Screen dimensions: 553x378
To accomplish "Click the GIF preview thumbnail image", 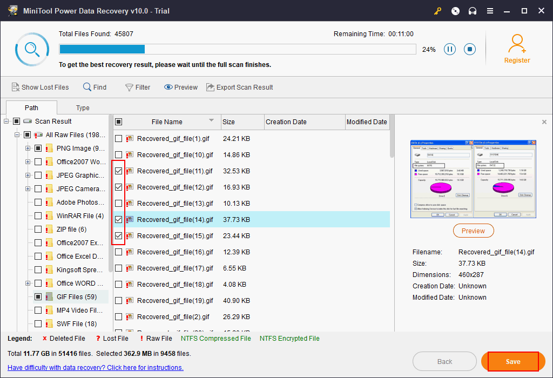I will (x=473, y=179).
